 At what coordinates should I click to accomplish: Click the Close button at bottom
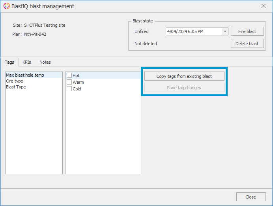(x=251, y=197)
